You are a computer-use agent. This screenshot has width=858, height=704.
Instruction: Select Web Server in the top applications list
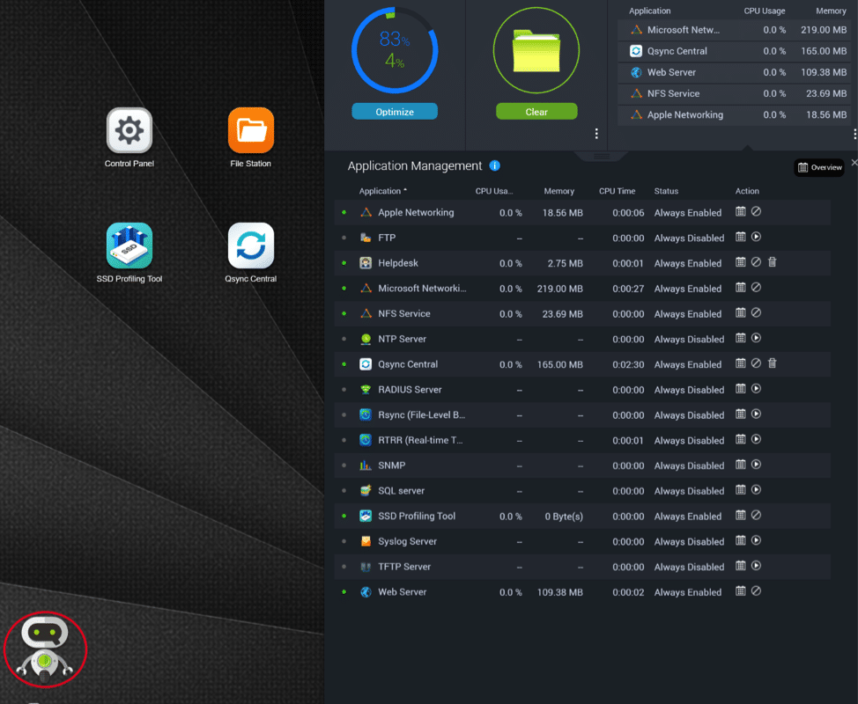(735, 72)
